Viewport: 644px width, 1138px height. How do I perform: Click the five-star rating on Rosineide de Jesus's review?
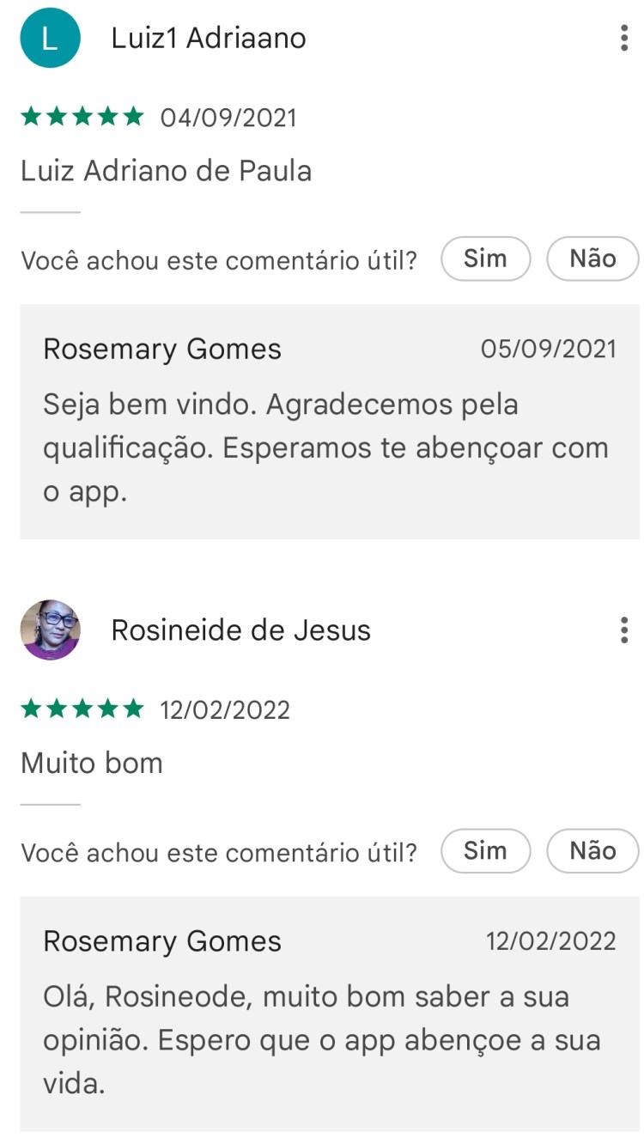coord(82,709)
